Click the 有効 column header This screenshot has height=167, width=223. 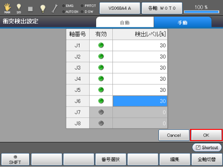101,34
